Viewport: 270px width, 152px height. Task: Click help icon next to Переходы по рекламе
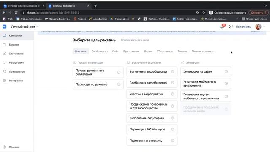point(119,84)
